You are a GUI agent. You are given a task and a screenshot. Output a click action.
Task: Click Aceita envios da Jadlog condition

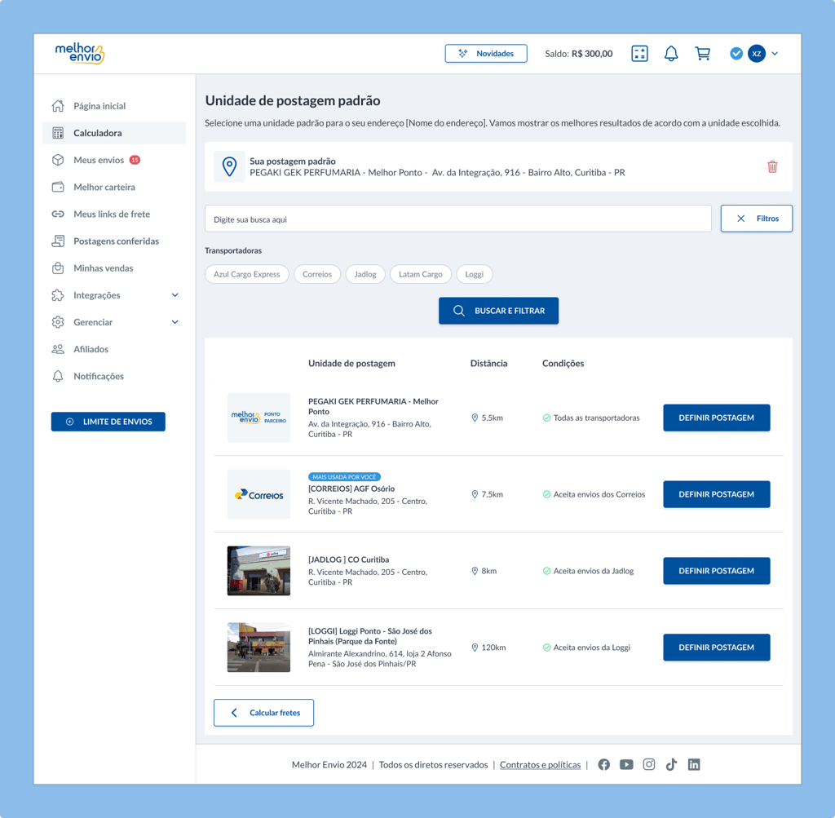point(588,571)
